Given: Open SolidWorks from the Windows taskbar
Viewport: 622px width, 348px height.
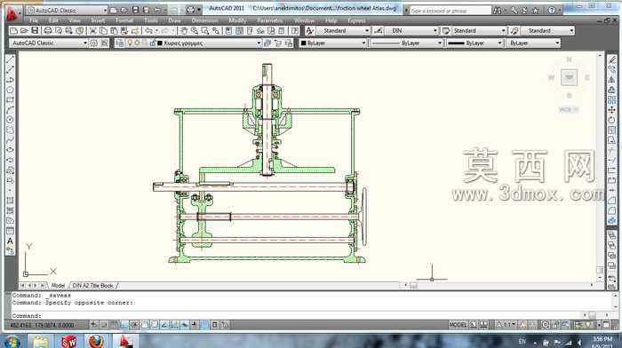Looking at the screenshot, I should pos(69,341).
